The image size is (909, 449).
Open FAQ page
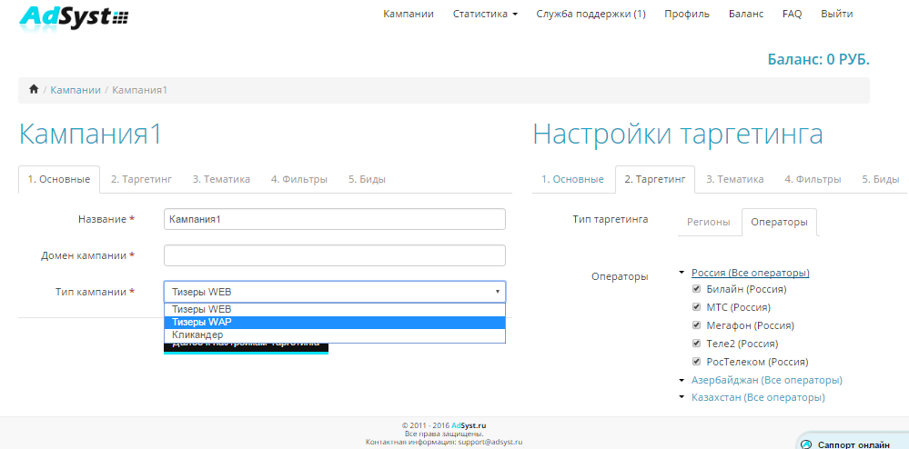792,14
